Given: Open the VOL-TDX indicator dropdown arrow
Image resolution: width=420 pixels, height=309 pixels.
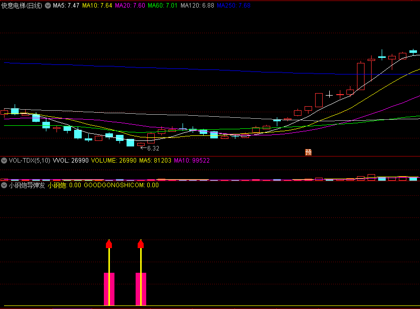Looking at the screenshot, I should click(4, 161).
